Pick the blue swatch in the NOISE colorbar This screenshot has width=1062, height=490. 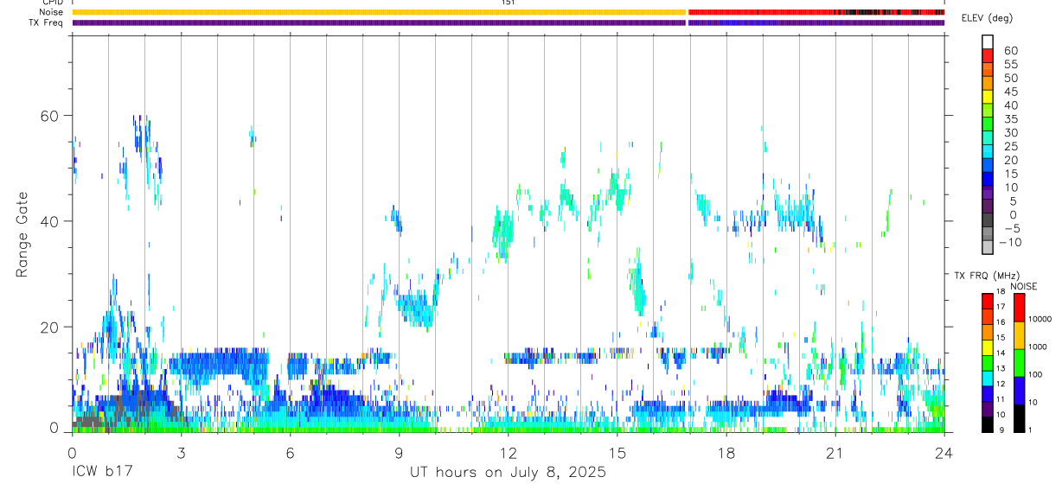1019,391
